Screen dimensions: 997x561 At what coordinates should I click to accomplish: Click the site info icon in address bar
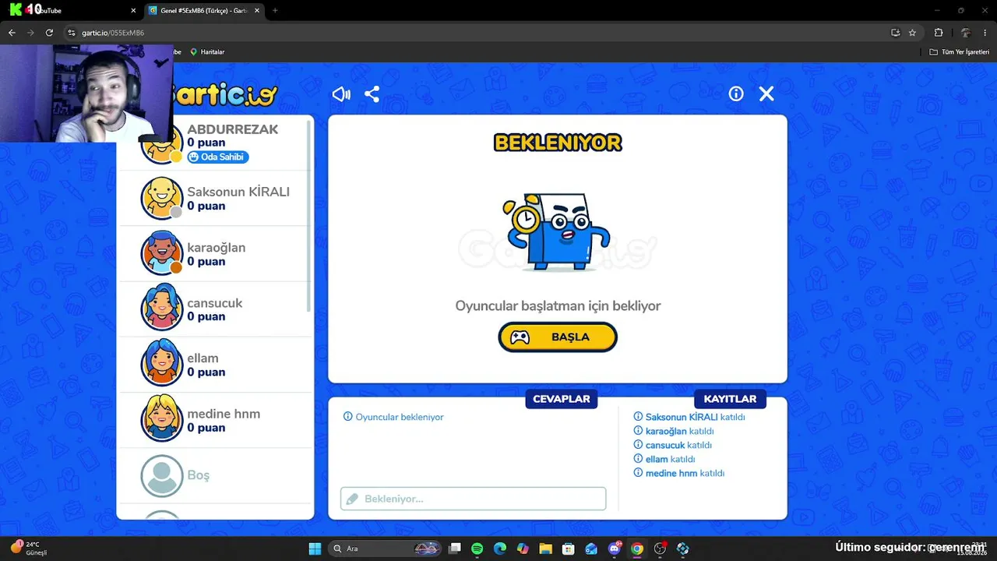[72, 33]
